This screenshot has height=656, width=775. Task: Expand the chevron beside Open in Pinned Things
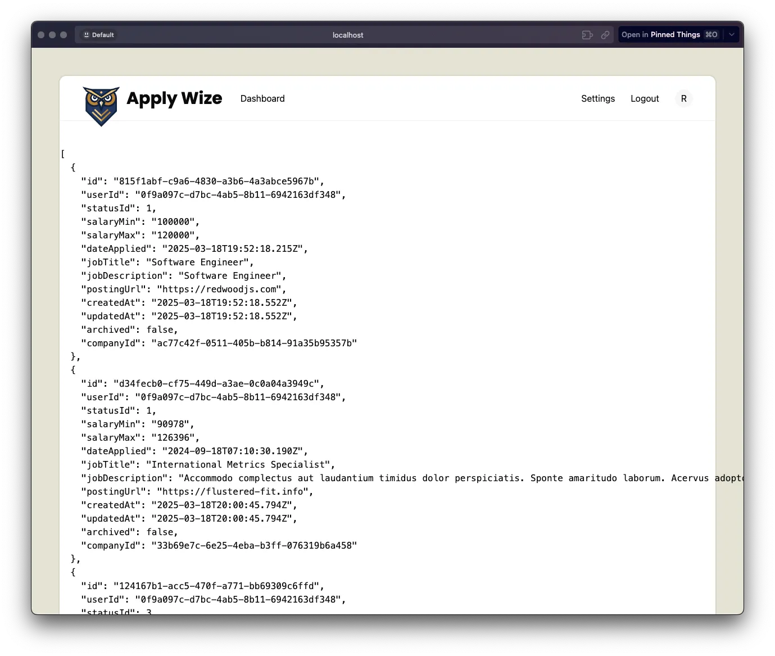pos(732,35)
